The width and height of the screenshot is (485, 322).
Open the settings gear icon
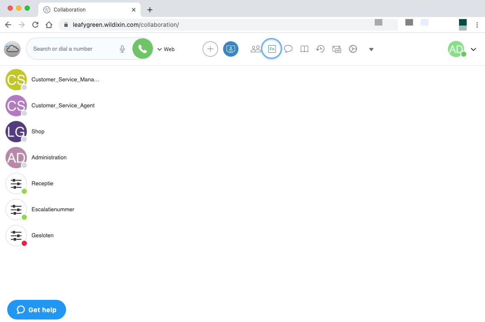tap(353, 49)
